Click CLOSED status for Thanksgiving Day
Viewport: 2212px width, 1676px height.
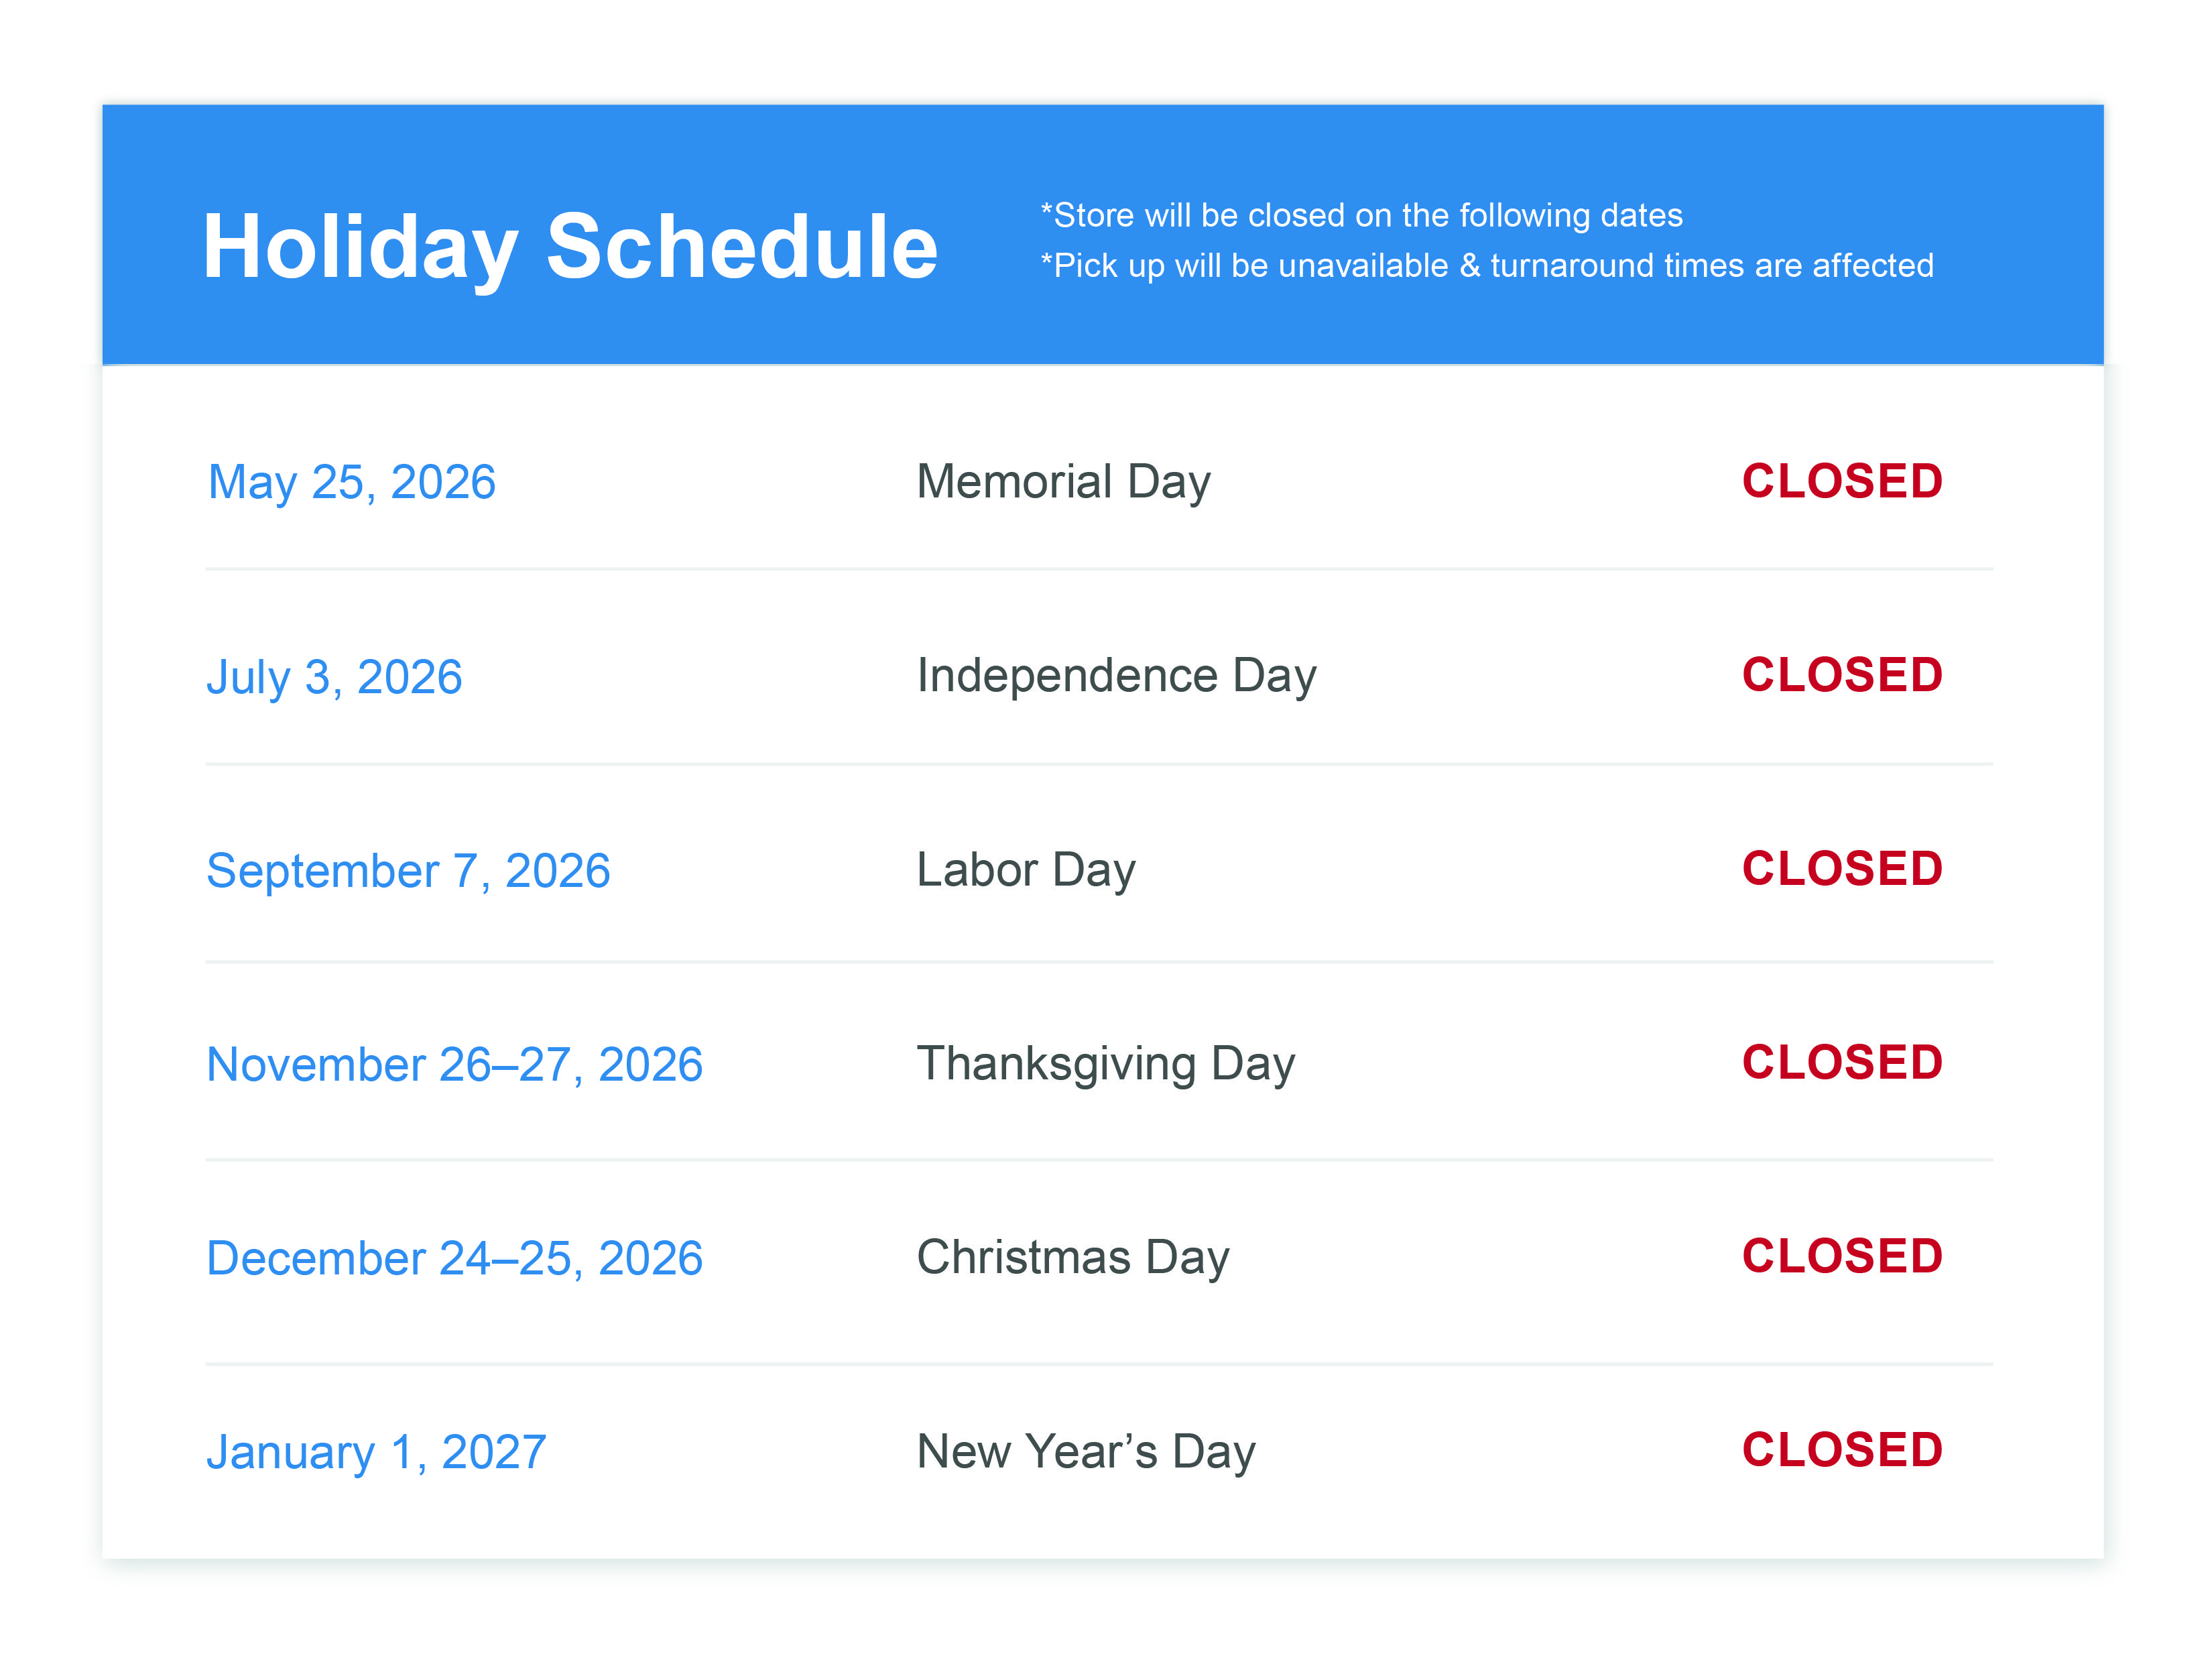(1842, 1063)
